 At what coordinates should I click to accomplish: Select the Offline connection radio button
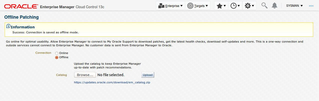[x=57, y=57]
